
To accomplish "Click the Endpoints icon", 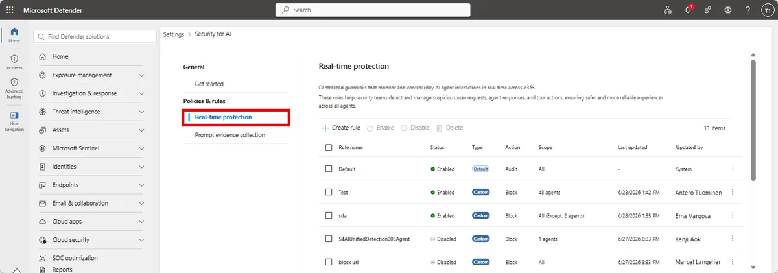I will click(43, 185).
